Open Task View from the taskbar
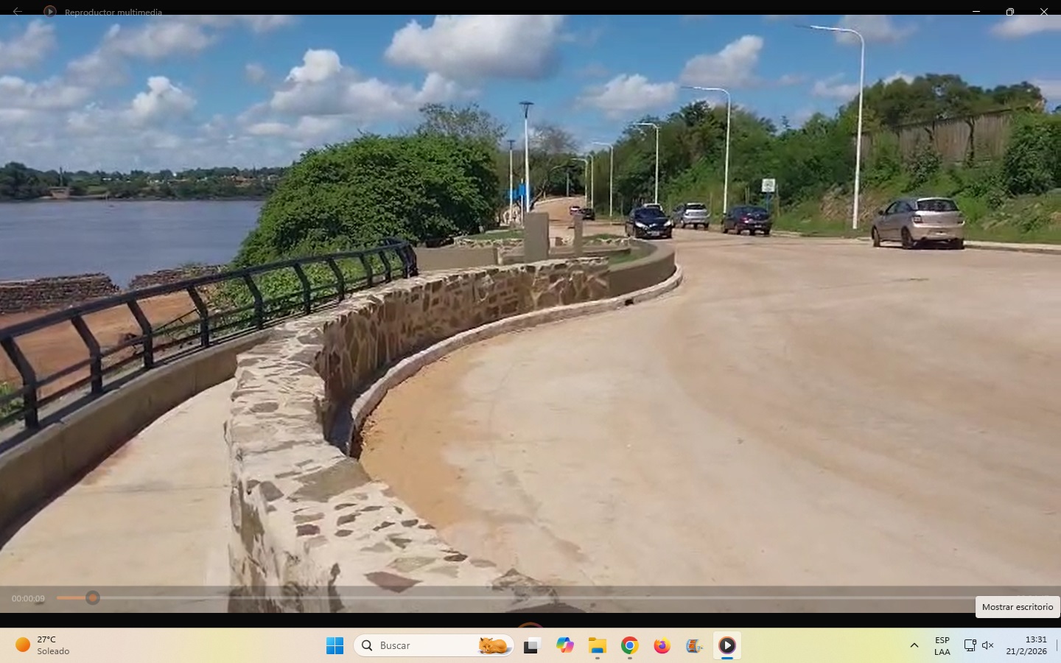This screenshot has height=663, width=1061. (531, 646)
